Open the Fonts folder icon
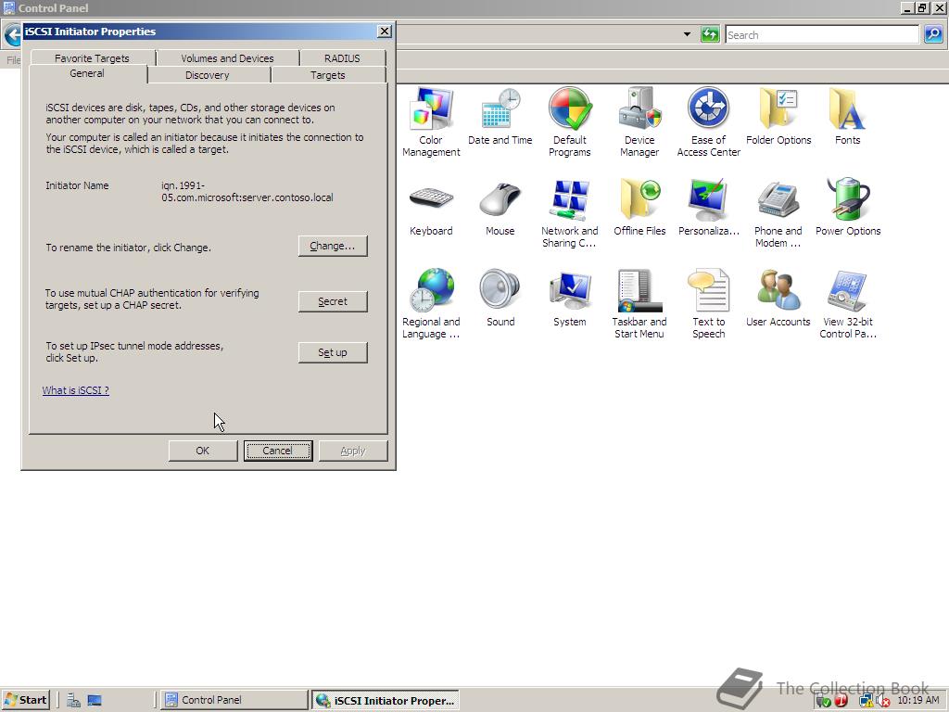This screenshot has width=949, height=712. (847, 116)
